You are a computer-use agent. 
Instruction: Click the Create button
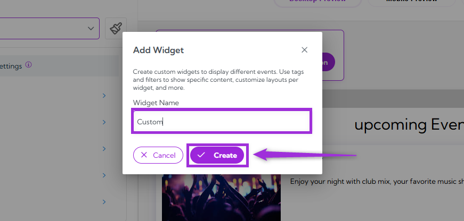[x=217, y=155]
